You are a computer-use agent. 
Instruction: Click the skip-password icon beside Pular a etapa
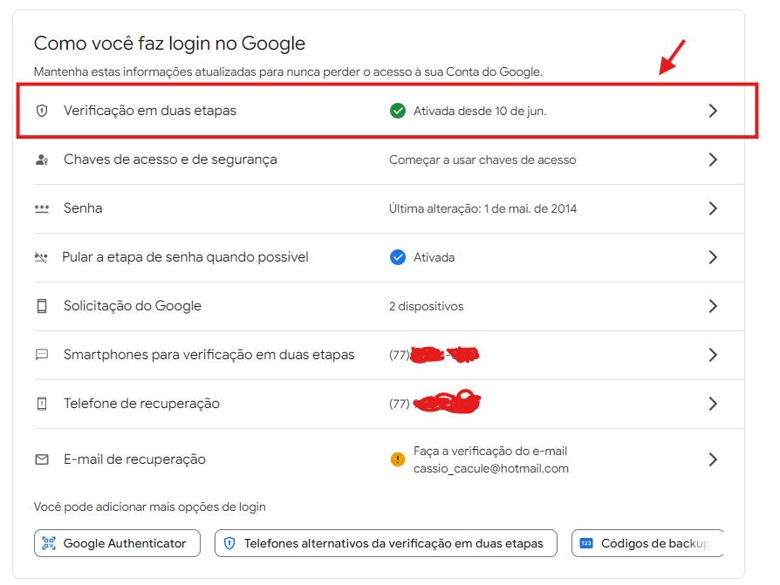(x=41, y=257)
